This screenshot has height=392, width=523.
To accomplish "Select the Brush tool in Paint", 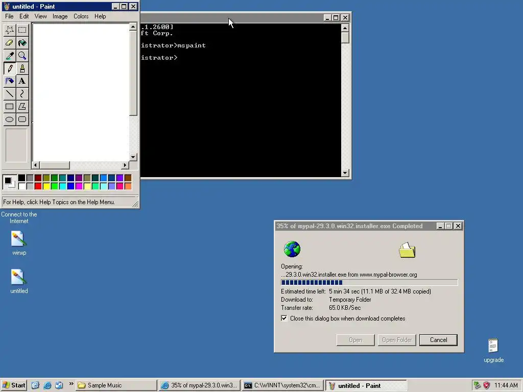I will point(22,68).
